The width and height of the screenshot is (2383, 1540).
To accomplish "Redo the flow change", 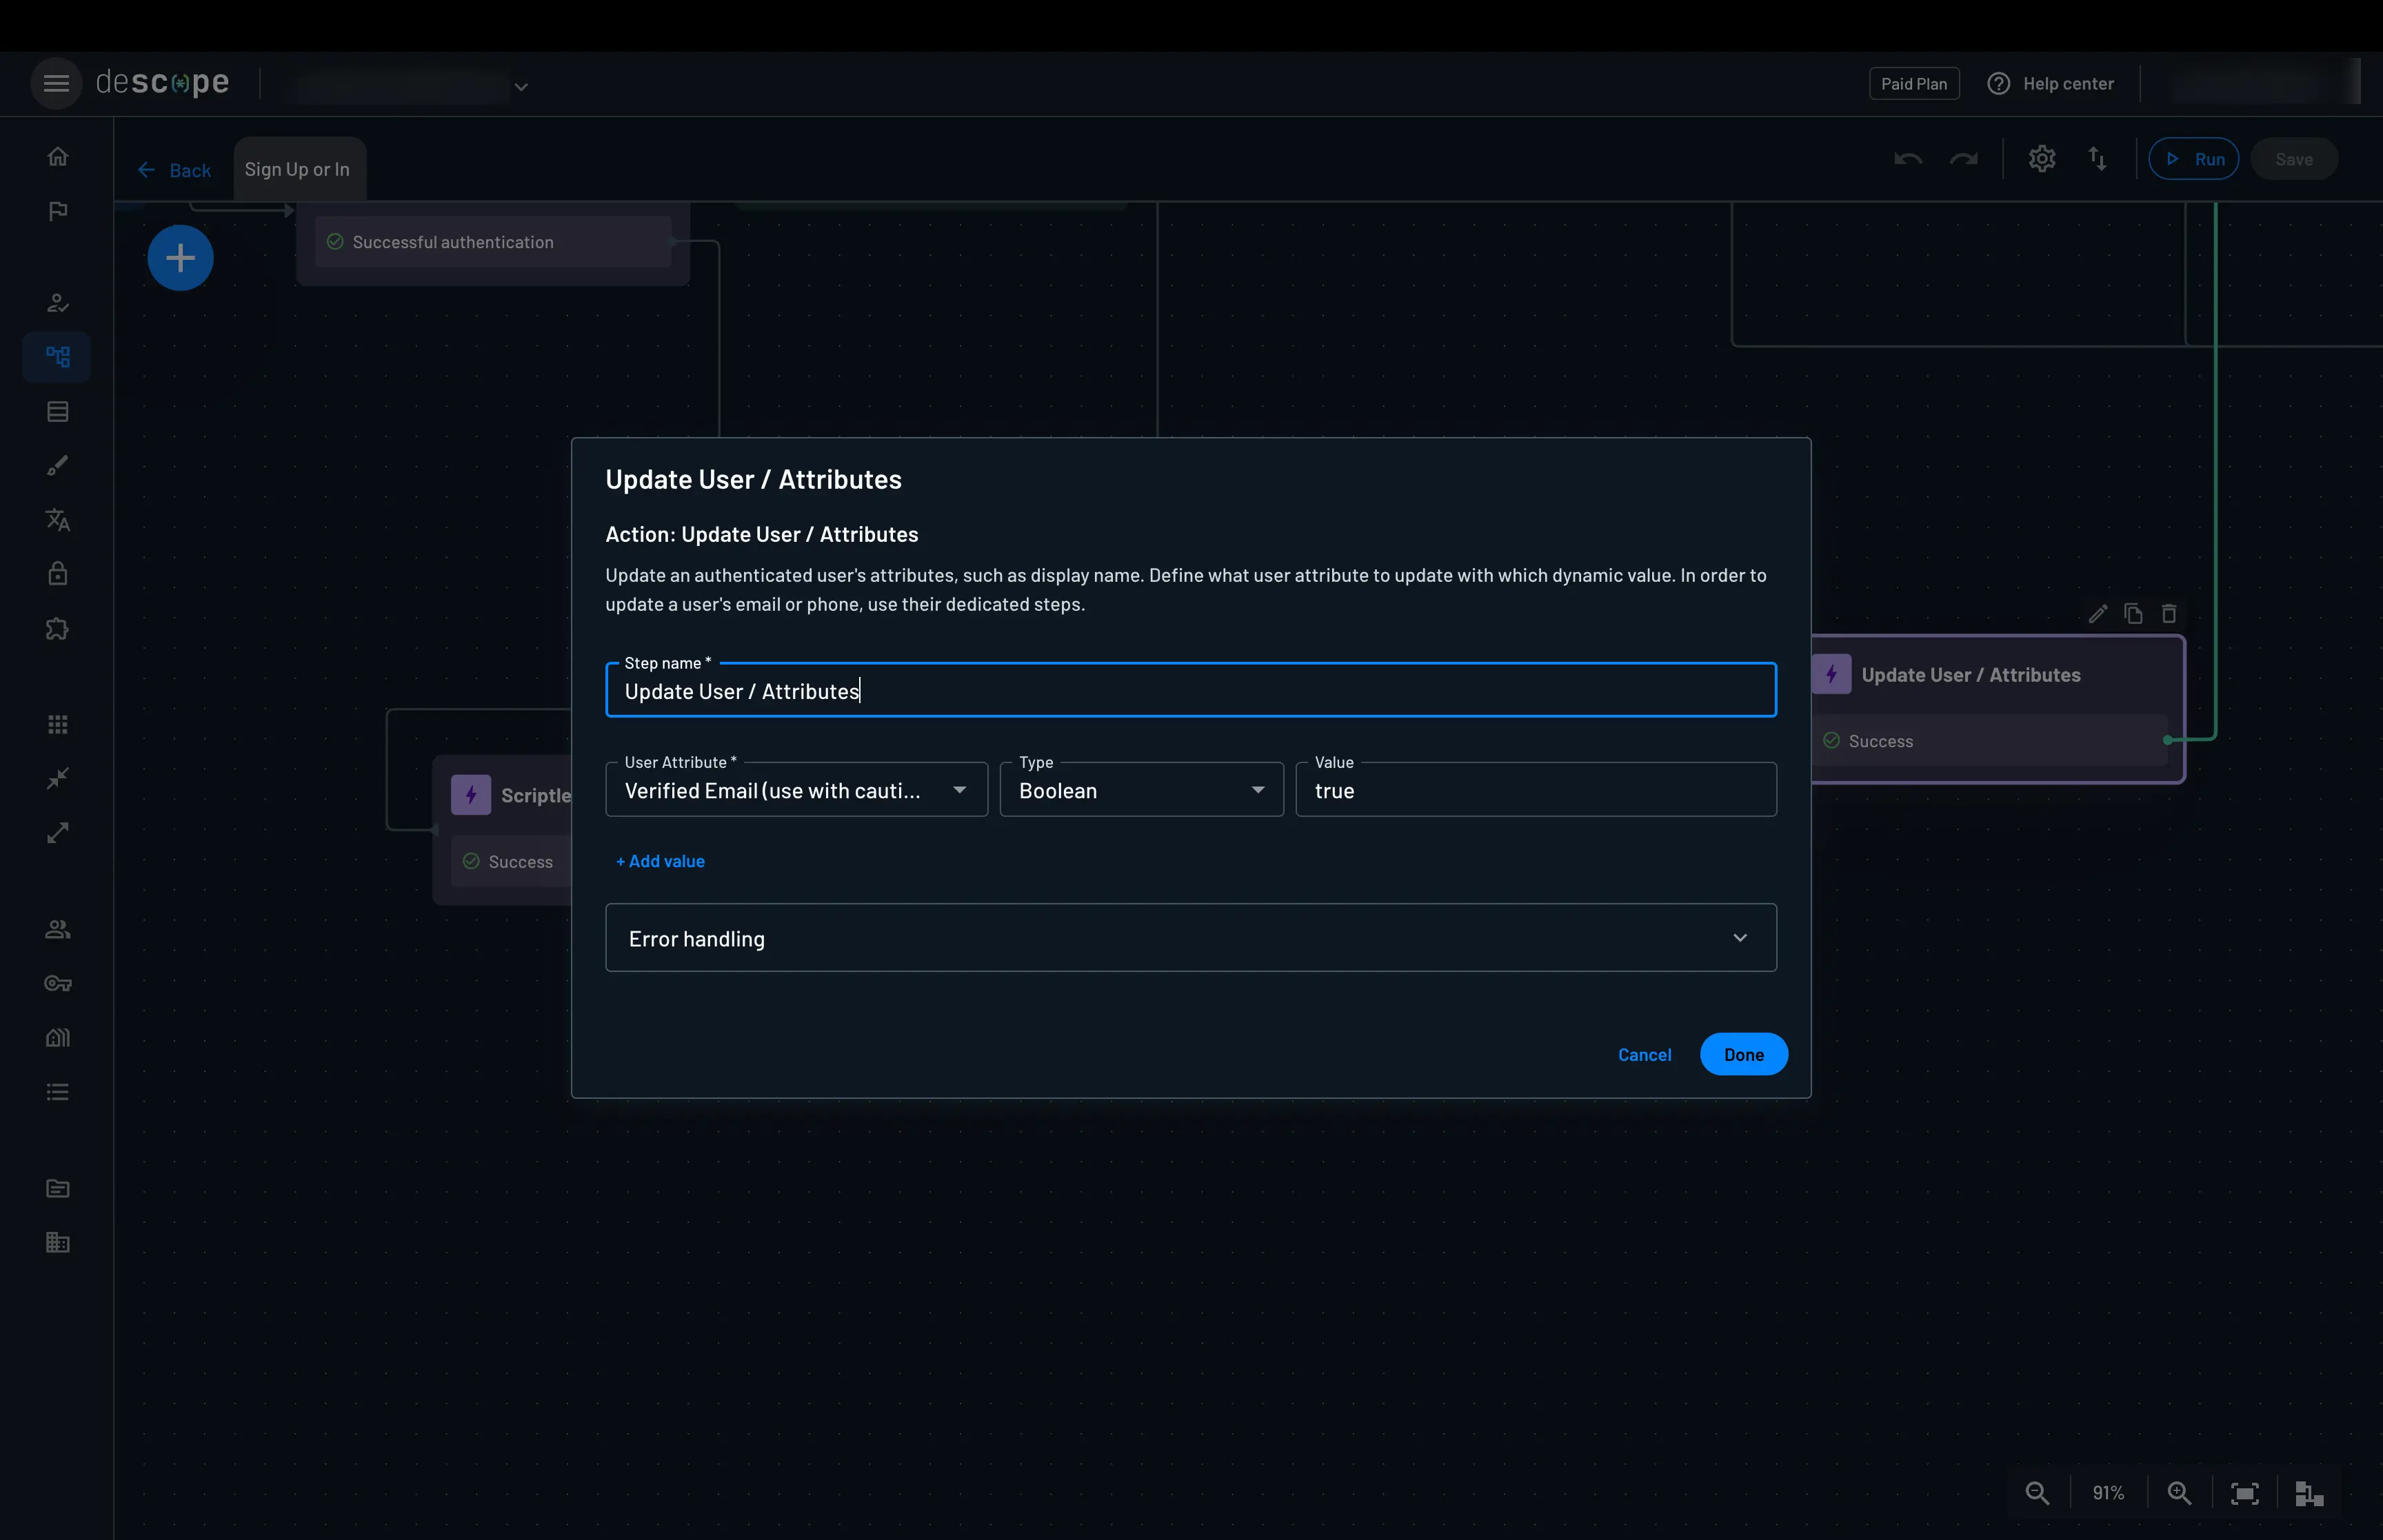I will (x=1964, y=159).
